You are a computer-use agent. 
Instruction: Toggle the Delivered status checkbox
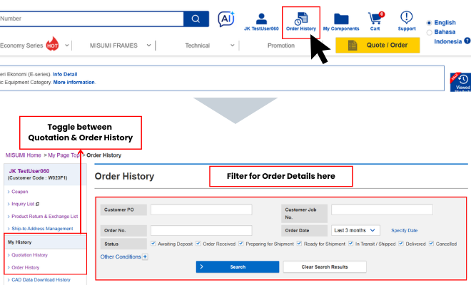click(401, 243)
